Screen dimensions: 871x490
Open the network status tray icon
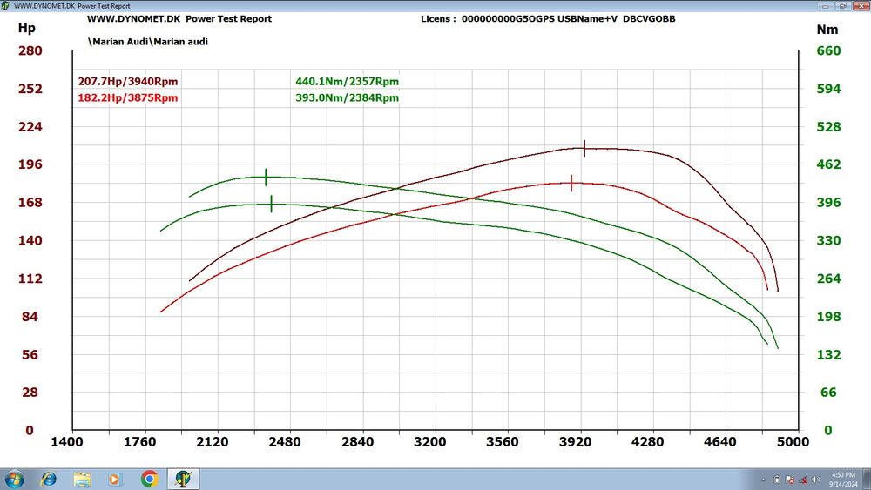pyautogui.click(x=803, y=480)
